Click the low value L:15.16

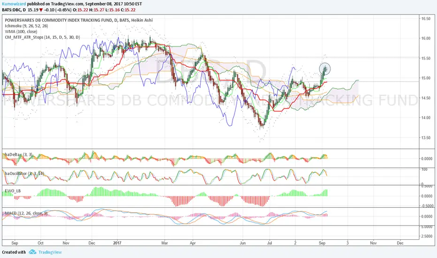coord(113,10)
